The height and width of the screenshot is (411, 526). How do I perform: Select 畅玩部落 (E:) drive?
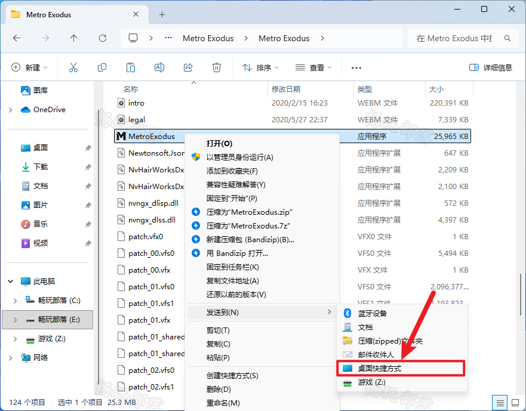click(x=48, y=320)
